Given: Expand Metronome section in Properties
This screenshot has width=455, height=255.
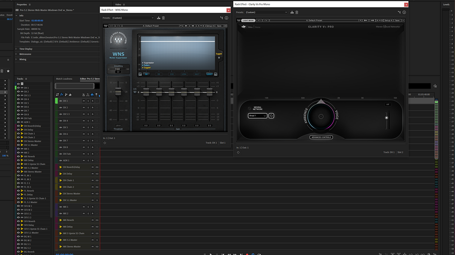Looking at the screenshot, I should (x=16, y=54).
